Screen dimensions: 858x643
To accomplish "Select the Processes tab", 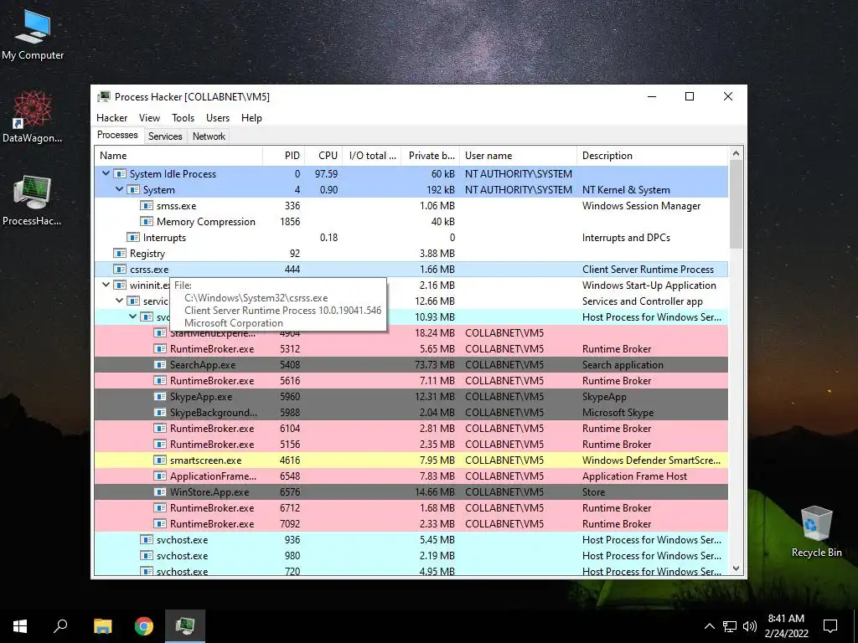I will (x=117, y=135).
